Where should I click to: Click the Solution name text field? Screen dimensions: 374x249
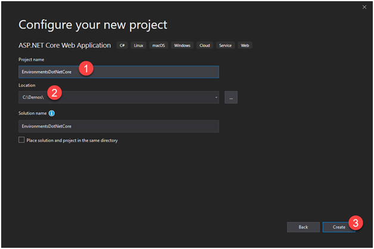(x=119, y=126)
